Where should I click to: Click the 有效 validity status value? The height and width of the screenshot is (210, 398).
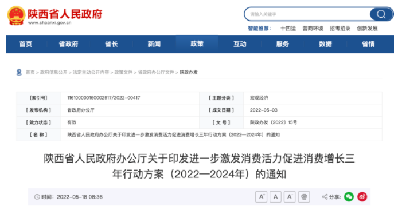[x=72, y=122]
